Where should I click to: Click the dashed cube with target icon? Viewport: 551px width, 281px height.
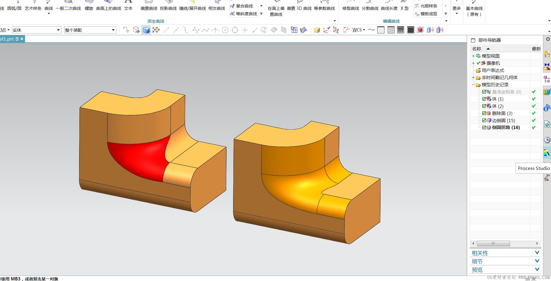click(136, 30)
